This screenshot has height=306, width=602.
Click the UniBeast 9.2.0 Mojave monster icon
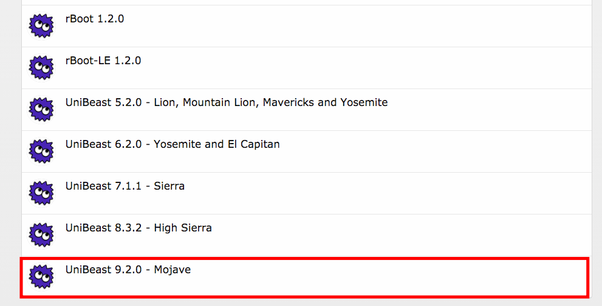point(41,277)
